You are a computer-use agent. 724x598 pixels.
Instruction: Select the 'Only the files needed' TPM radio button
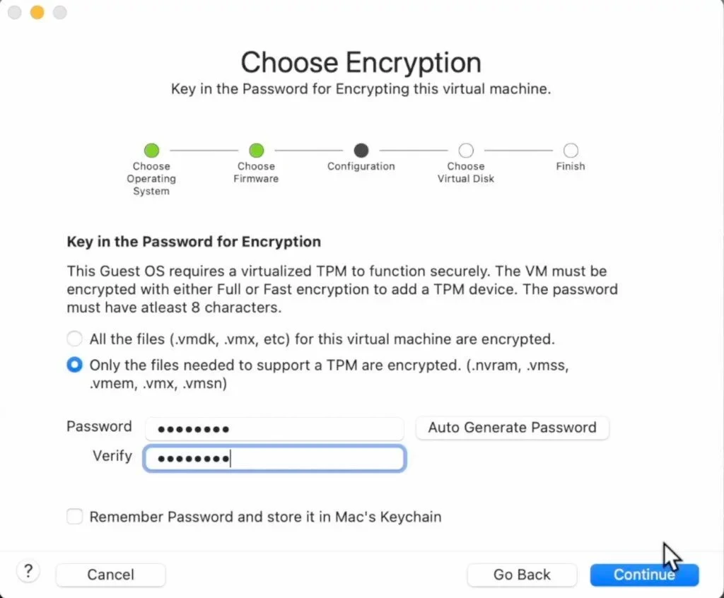(74, 365)
